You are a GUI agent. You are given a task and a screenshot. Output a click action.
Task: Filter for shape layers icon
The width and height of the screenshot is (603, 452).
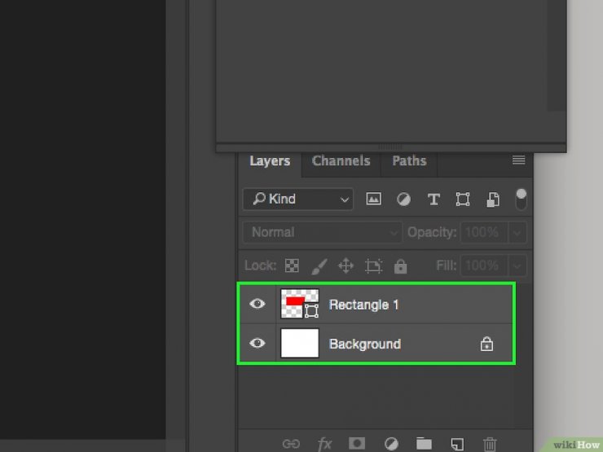(x=463, y=199)
